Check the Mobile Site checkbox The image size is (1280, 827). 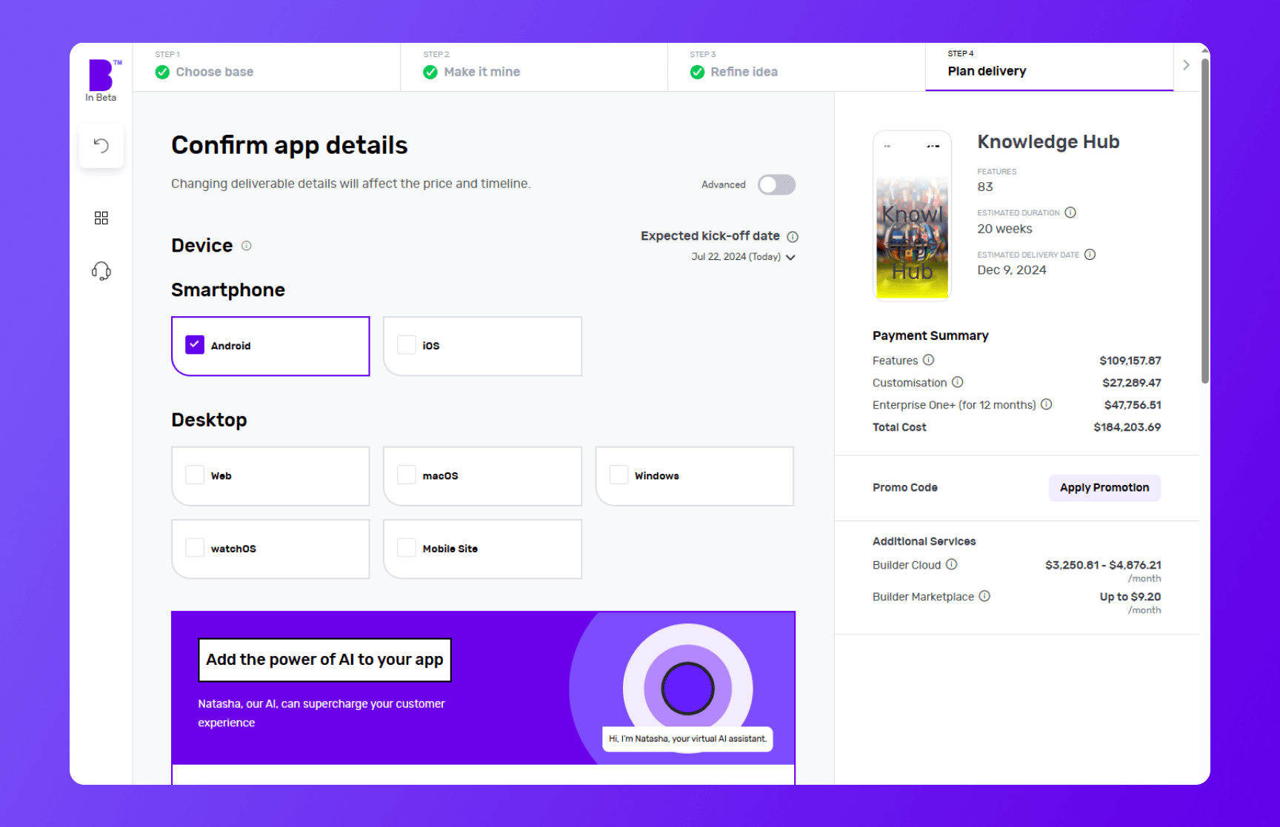(407, 548)
